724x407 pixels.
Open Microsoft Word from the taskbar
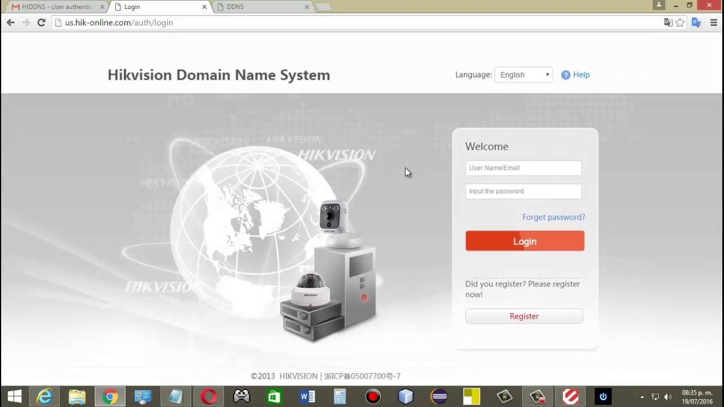(x=307, y=397)
